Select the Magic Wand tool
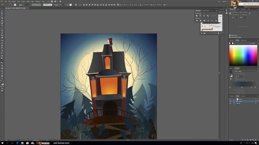259x145 pixels. [2, 16]
